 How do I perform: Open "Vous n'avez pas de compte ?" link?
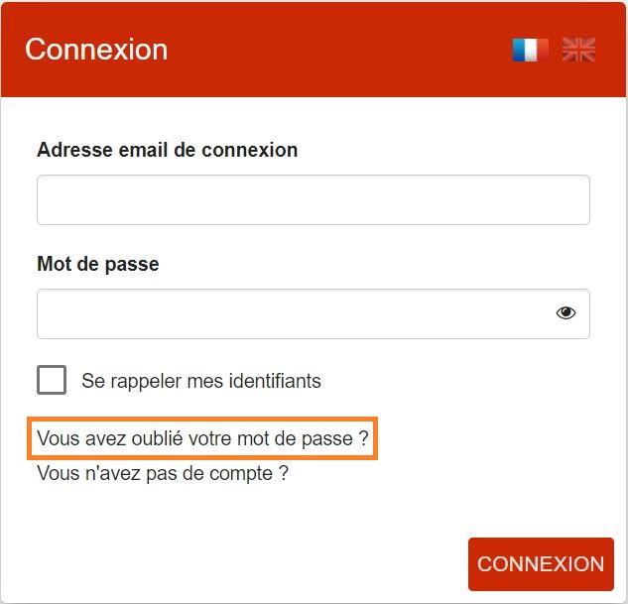(163, 473)
